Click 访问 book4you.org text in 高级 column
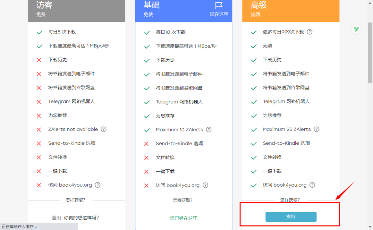 click(x=285, y=185)
